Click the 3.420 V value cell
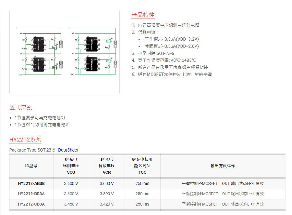The height and width of the screenshot is (215, 292). 107,204
